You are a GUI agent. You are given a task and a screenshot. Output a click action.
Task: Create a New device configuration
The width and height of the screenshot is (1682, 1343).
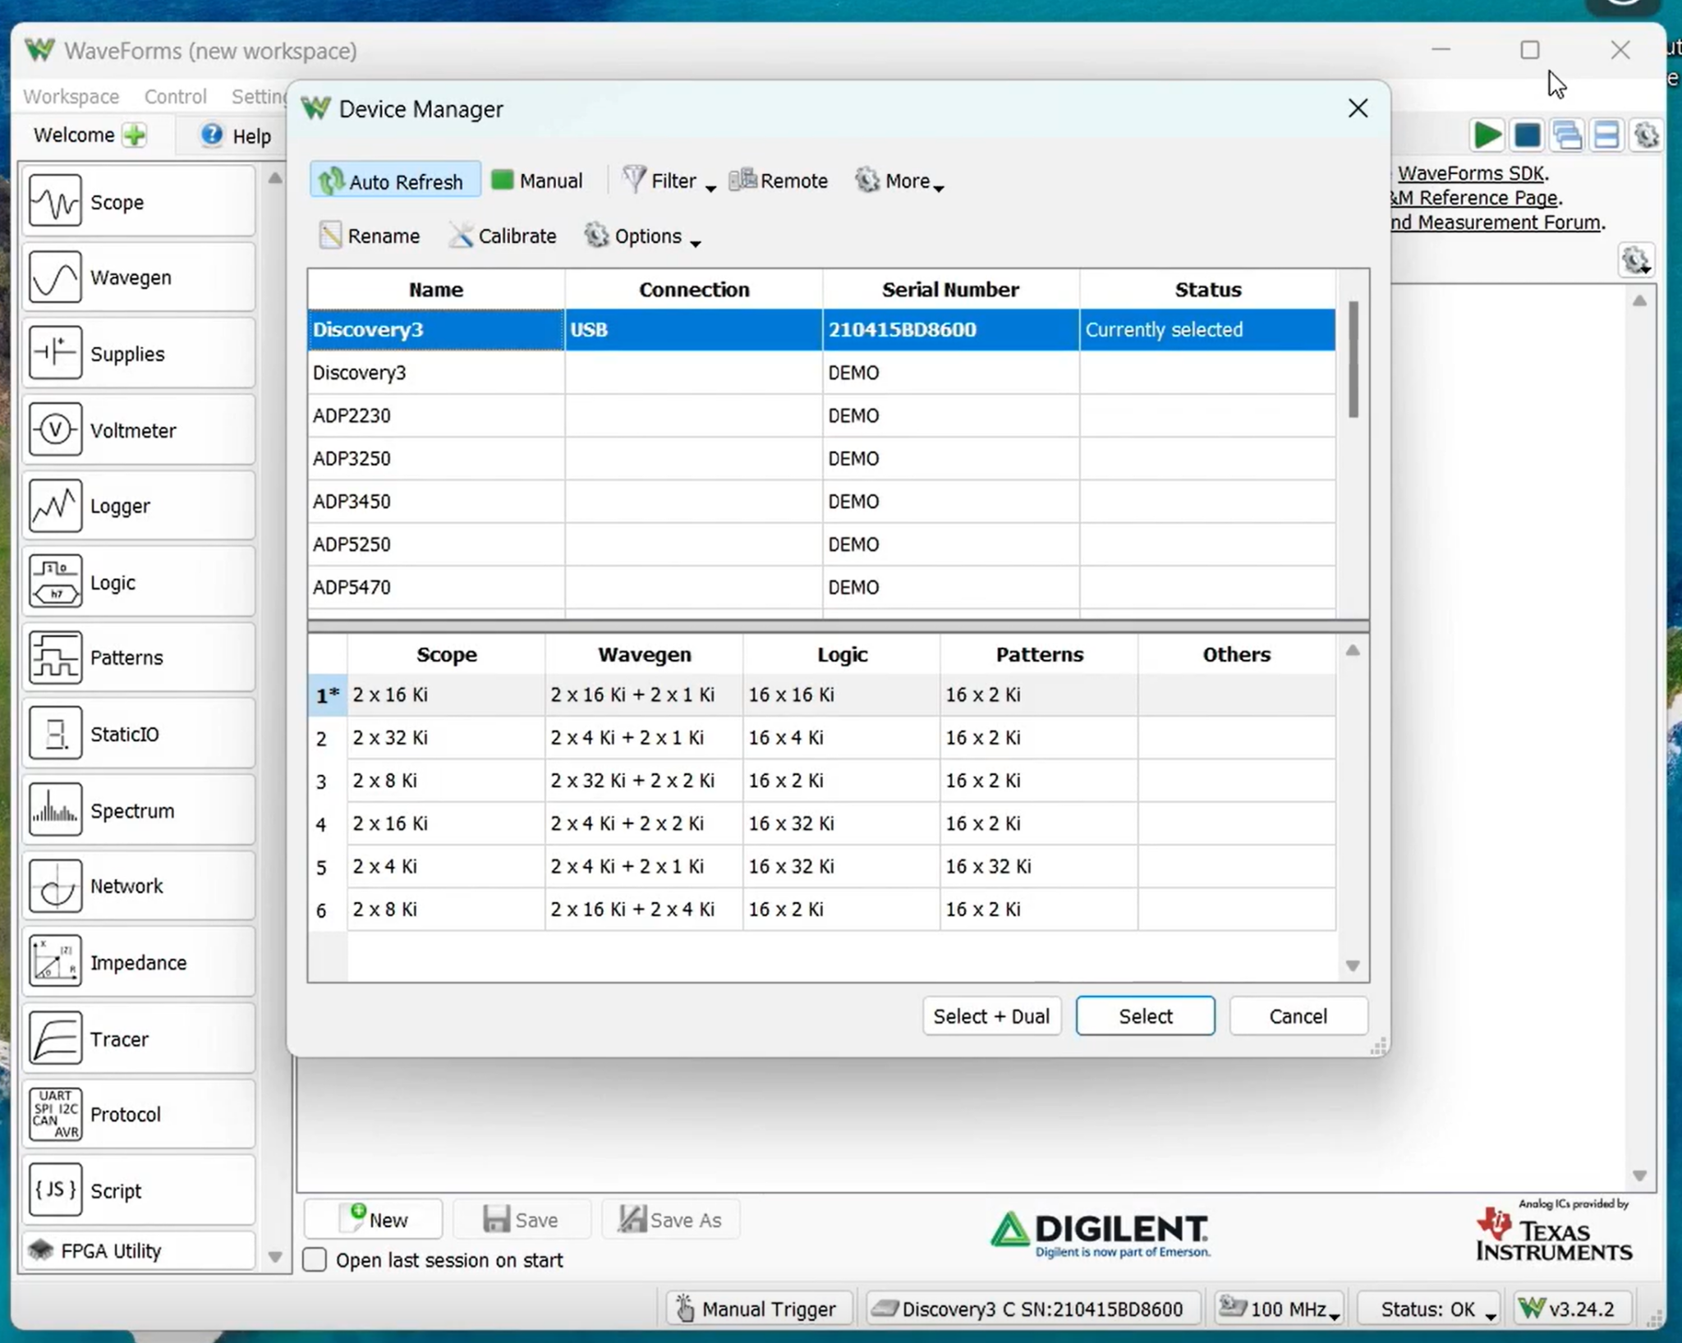373,1219
